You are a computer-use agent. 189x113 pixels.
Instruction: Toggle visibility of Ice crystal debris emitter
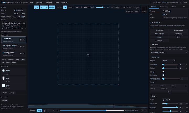click(21, 47)
